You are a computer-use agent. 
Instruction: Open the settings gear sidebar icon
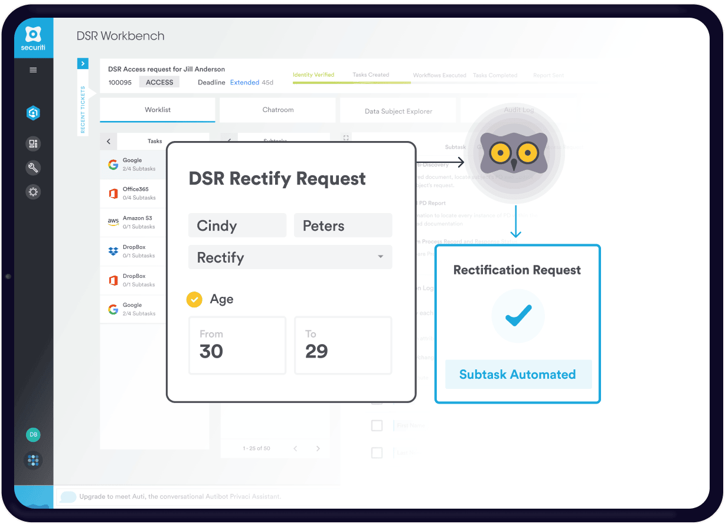33,192
